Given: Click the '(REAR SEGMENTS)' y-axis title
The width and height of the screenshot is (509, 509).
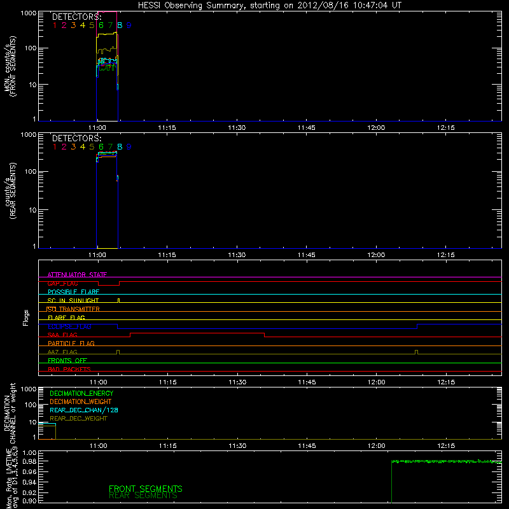Looking at the screenshot, I should pos(13,191).
